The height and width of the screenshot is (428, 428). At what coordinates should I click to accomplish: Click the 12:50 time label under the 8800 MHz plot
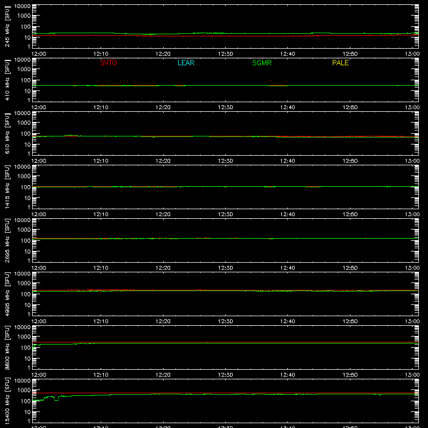coord(350,375)
